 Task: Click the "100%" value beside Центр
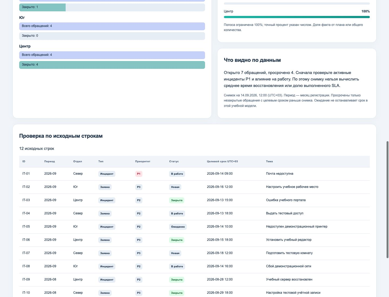[365, 11]
